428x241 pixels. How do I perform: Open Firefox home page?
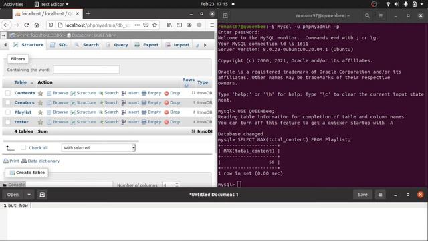(x=37, y=25)
